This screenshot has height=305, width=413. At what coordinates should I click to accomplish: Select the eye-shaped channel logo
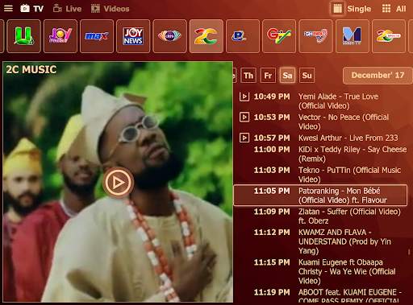click(x=169, y=36)
